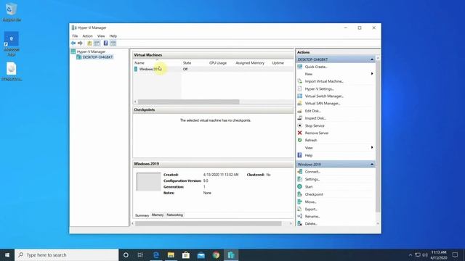Click Import Virtual Machine action
Image resolution: width=465 pixels, height=261 pixels.
click(324, 81)
